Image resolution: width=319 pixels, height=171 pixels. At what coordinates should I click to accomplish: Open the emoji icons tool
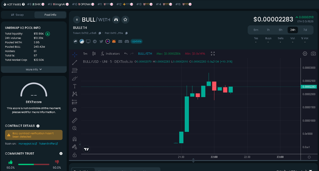pos(75,110)
